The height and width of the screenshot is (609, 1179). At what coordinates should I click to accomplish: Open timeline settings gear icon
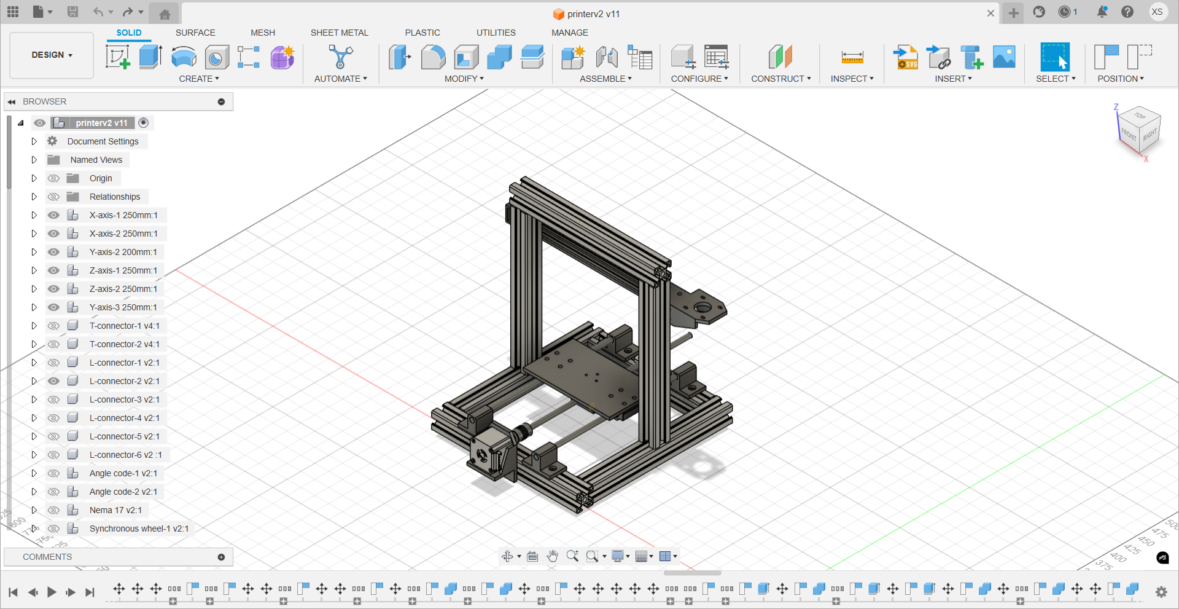[1161, 592]
